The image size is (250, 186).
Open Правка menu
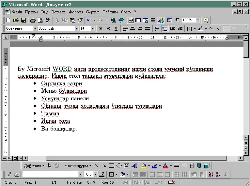(x=32, y=12)
